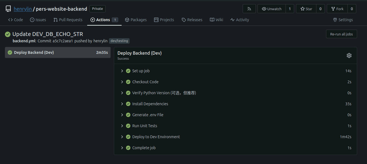Open the Code tab

(16, 20)
